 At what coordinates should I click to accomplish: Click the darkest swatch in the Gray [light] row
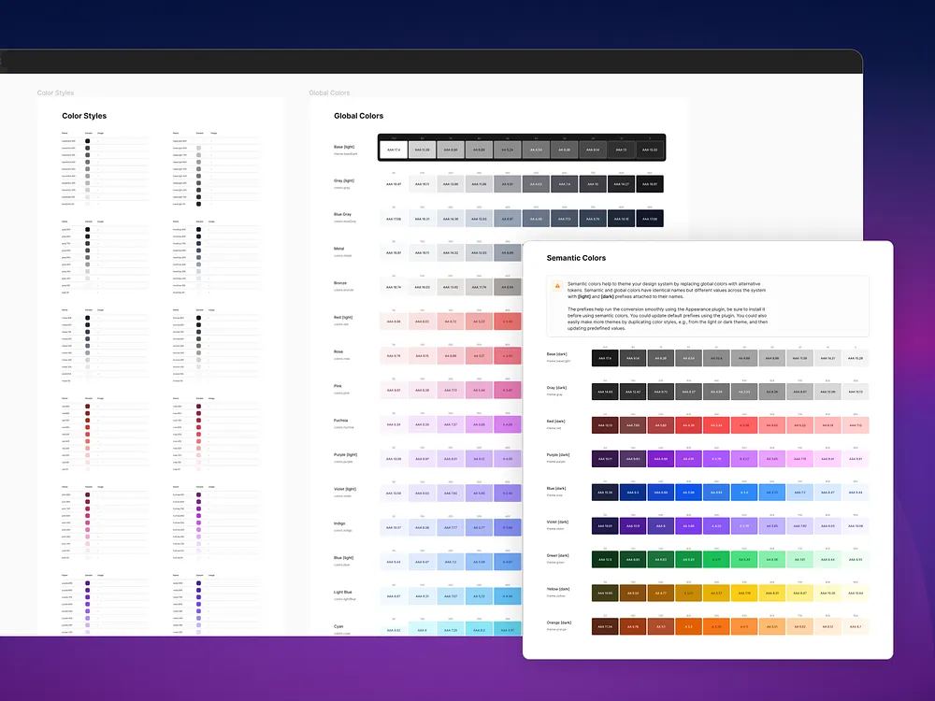click(x=651, y=183)
